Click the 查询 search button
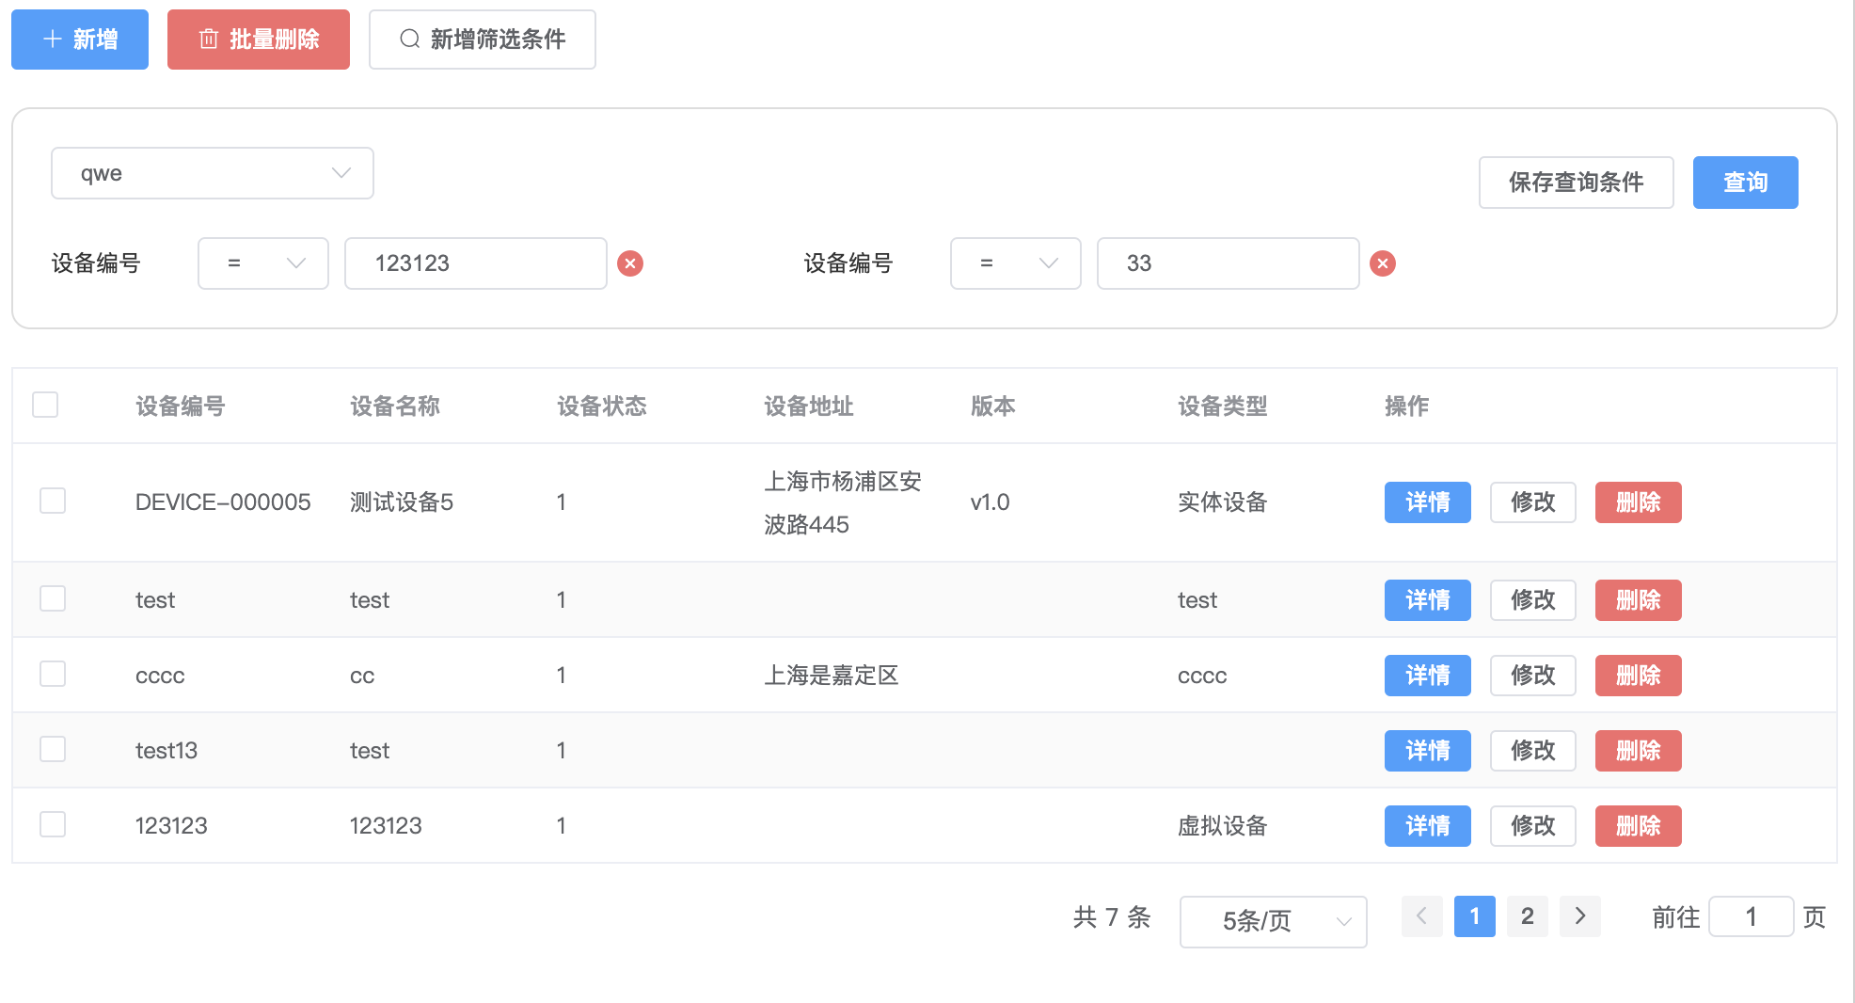Viewport: 1855px width, 1003px height. pos(1746,183)
